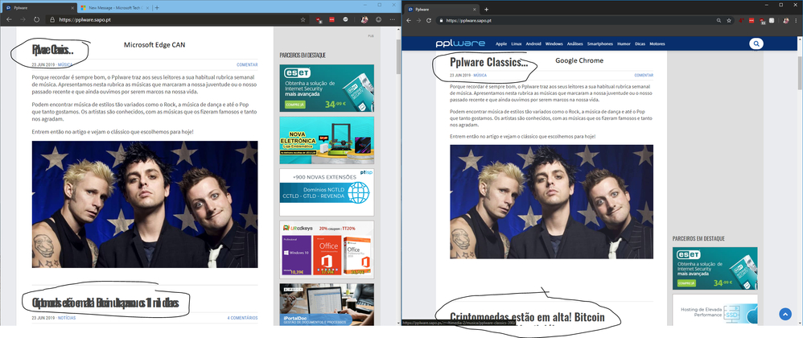This screenshot has height=338, width=803.
Task: Close the New Message tab in Edge
Action: [146, 8]
